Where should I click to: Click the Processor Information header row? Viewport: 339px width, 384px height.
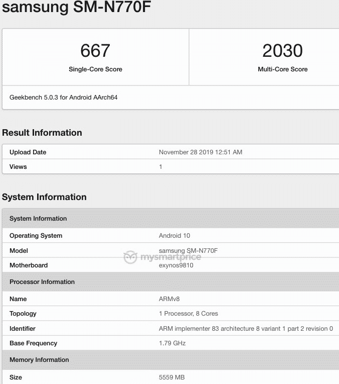click(171, 281)
